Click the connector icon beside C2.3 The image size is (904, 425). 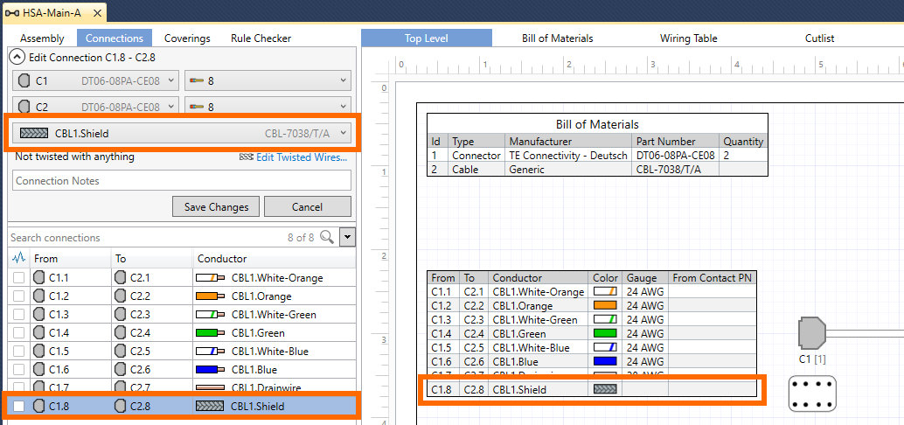121,315
